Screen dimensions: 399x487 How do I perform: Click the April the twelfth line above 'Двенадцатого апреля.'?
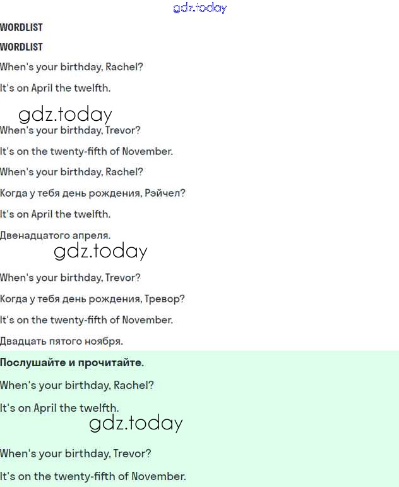coord(56,214)
